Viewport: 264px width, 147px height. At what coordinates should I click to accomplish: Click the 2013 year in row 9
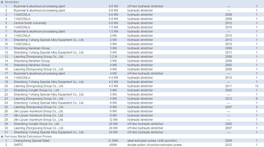[229, 40]
